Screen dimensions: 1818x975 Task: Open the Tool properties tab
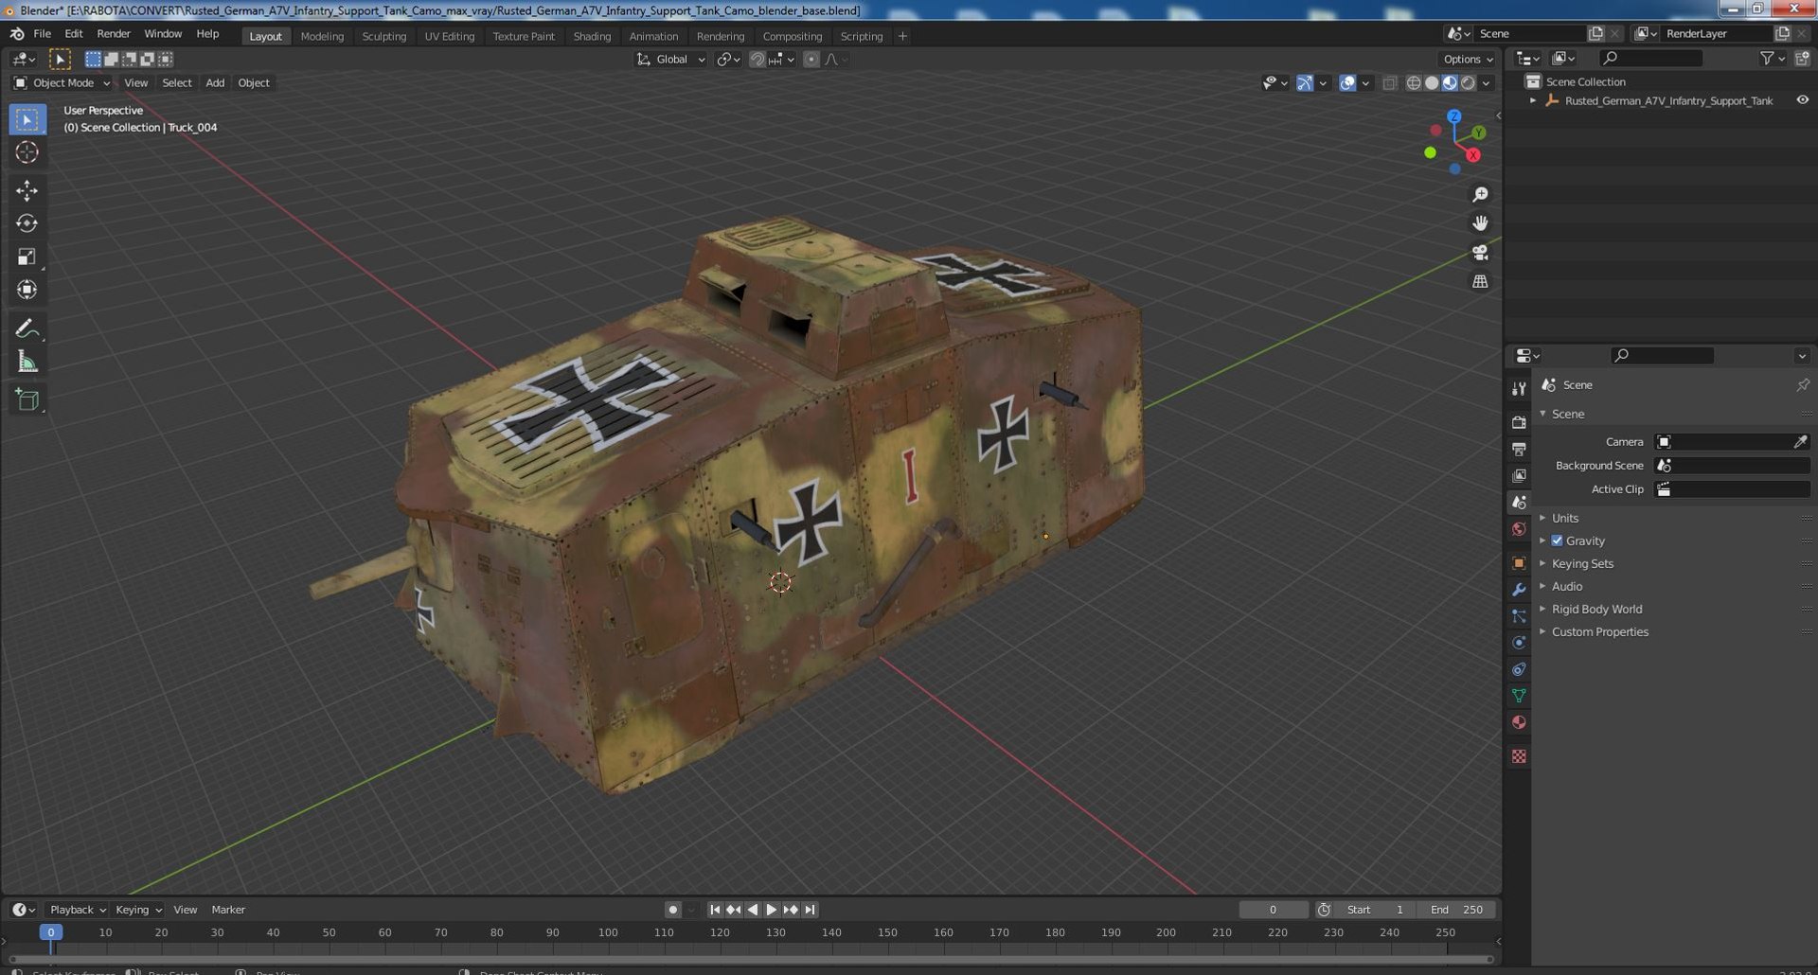tap(1519, 388)
